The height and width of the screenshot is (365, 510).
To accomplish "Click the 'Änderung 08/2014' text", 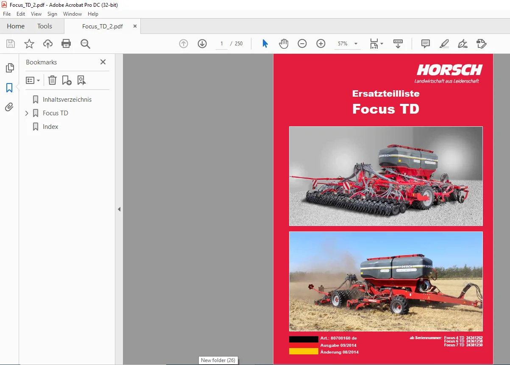I will 340,352.
